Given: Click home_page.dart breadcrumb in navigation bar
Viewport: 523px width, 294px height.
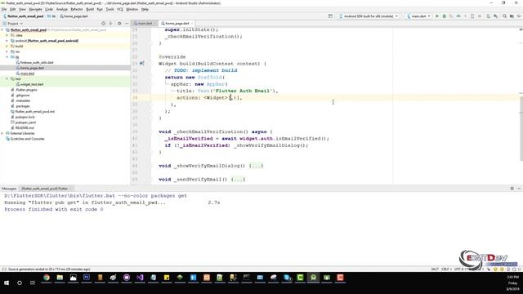Looking at the screenshot, I should click(74, 16).
